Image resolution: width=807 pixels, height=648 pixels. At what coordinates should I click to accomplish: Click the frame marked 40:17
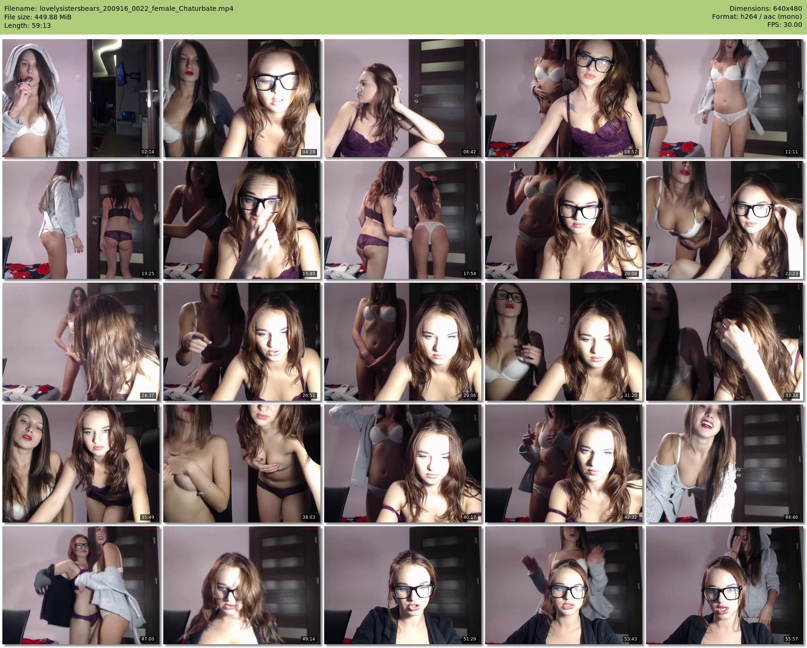click(x=403, y=463)
